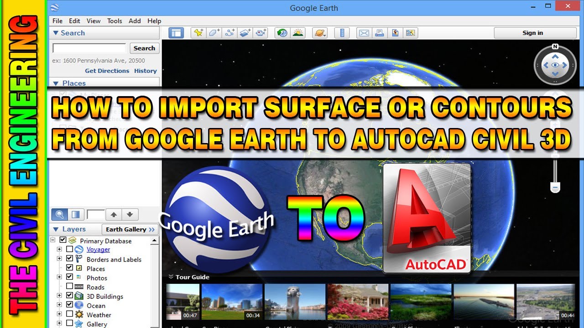Click the eye center of the Look joystick
Image resolution: width=584 pixels, height=328 pixels.
[x=555, y=65]
